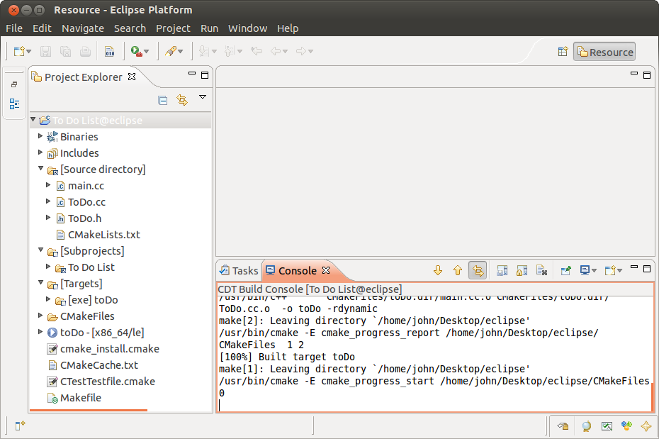Select the Resource perspective button

(604, 52)
